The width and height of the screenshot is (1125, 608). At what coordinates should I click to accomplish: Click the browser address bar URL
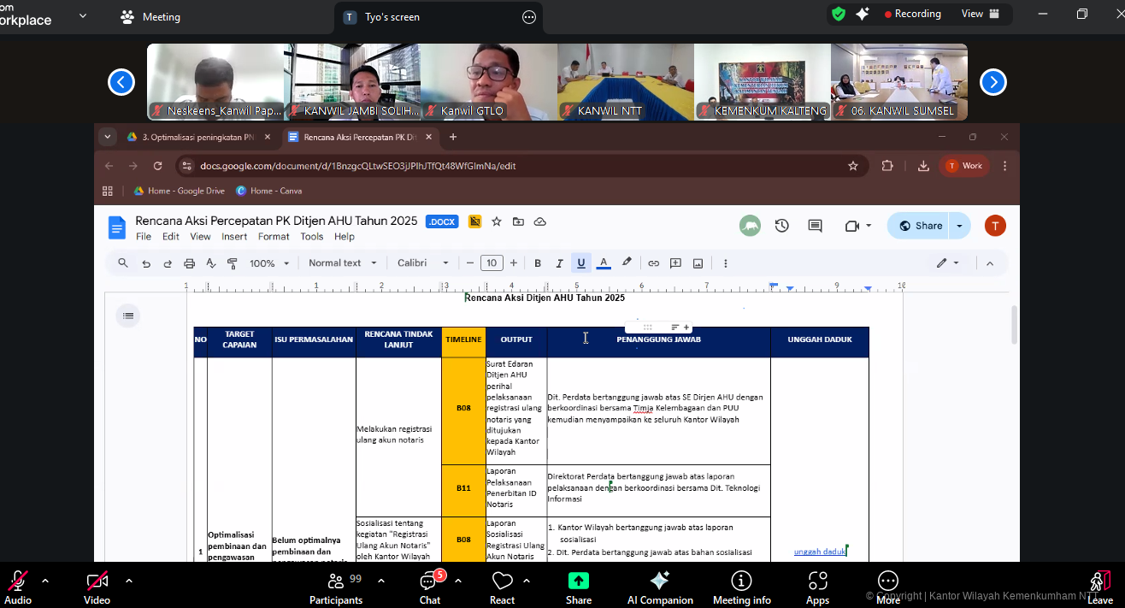[x=358, y=166]
